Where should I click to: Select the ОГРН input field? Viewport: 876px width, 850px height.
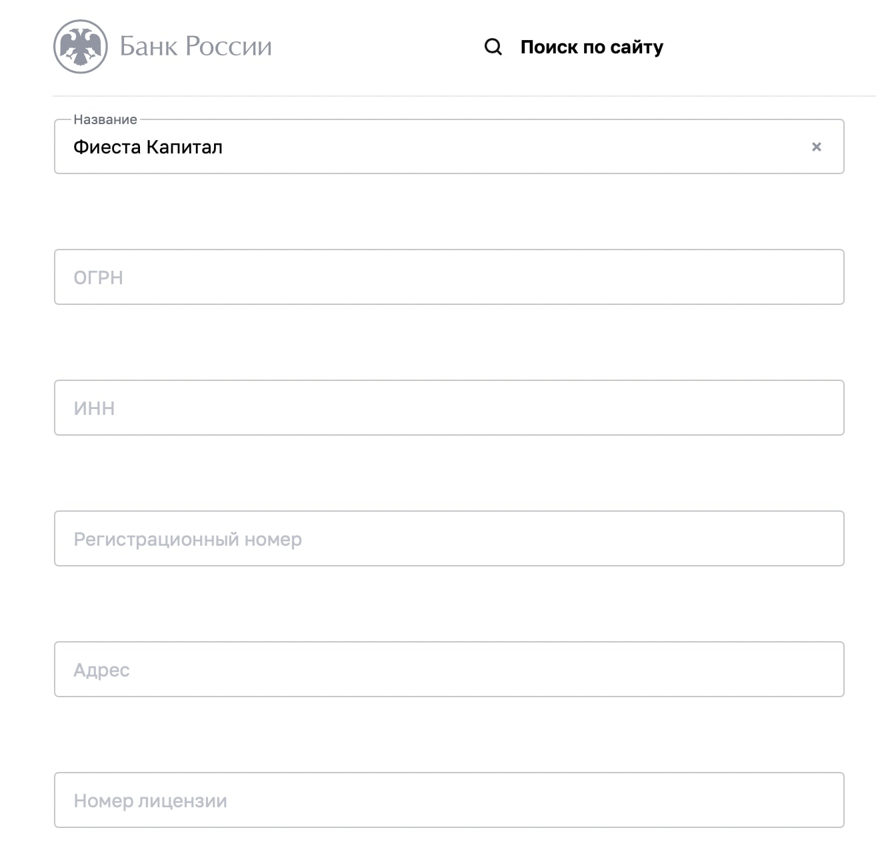[x=449, y=277]
